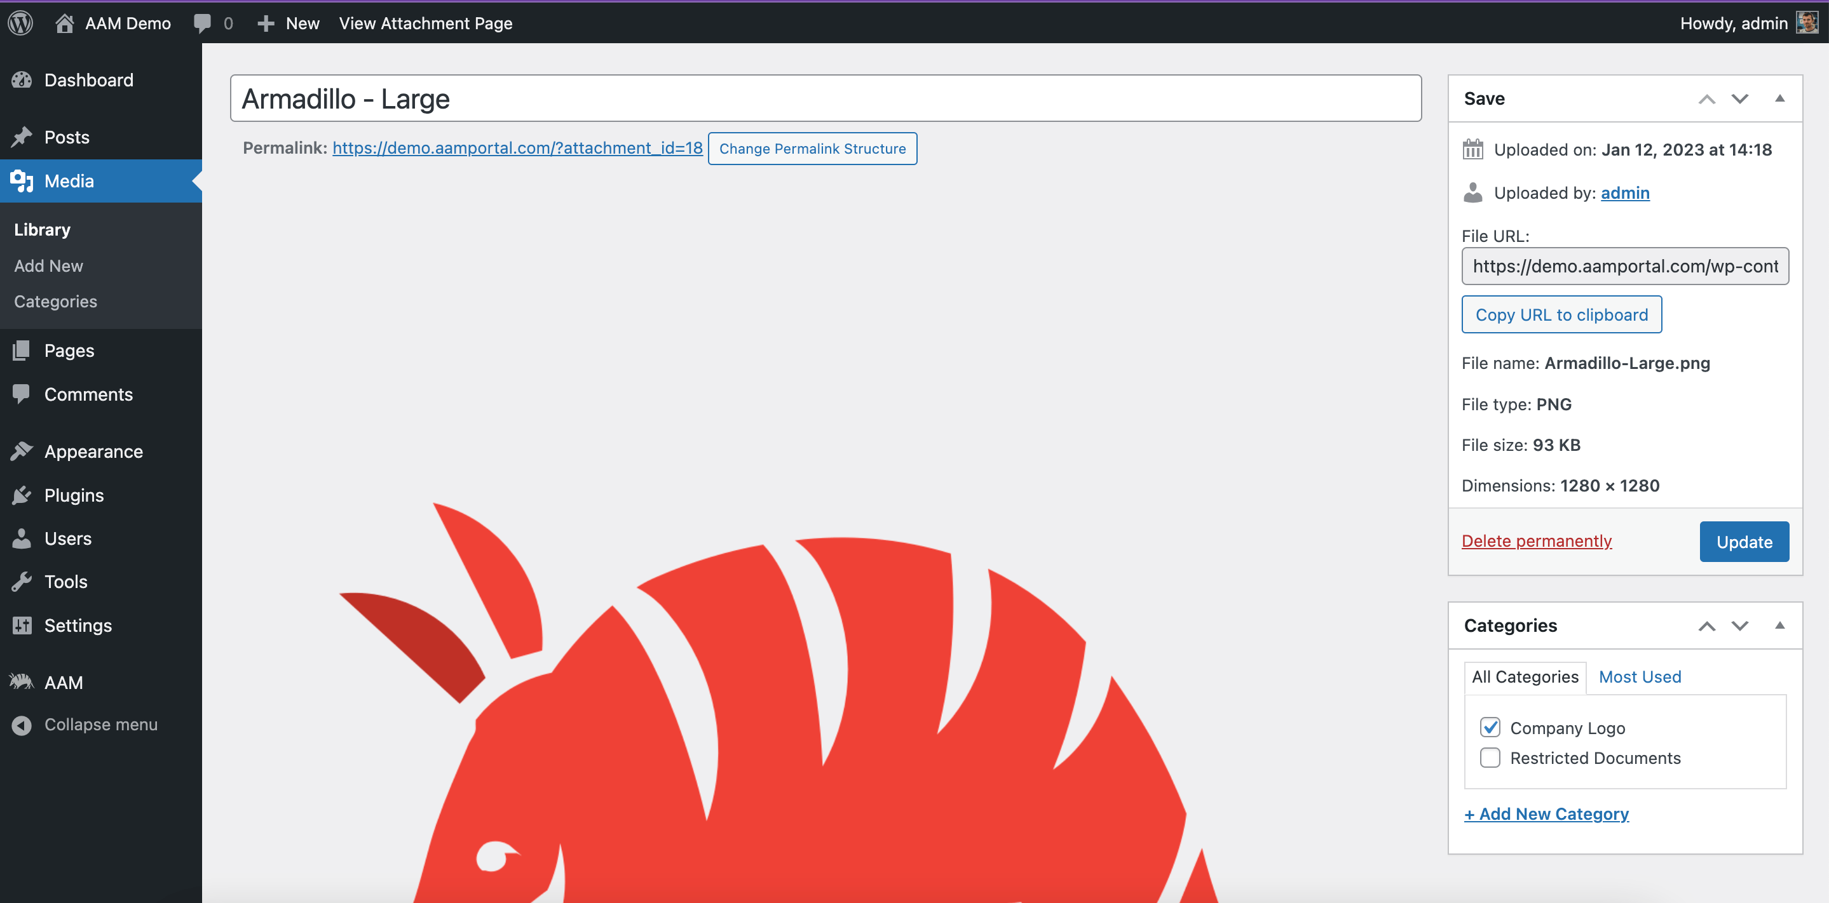
Task: Click the admin avatar in top bar
Action: pyautogui.click(x=1807, y=23)
